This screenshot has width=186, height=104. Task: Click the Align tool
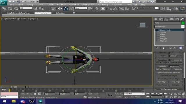pos(169,9)
